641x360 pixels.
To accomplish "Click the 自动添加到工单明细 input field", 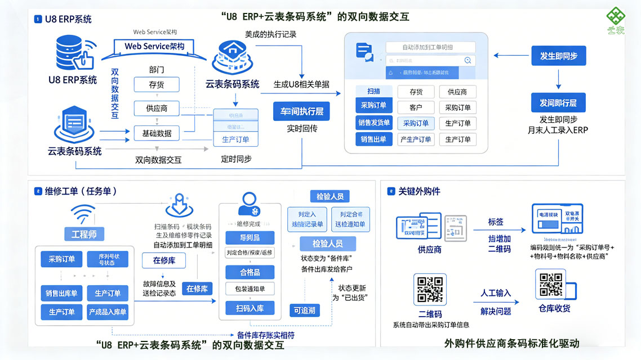I will [x=430, y=47].
